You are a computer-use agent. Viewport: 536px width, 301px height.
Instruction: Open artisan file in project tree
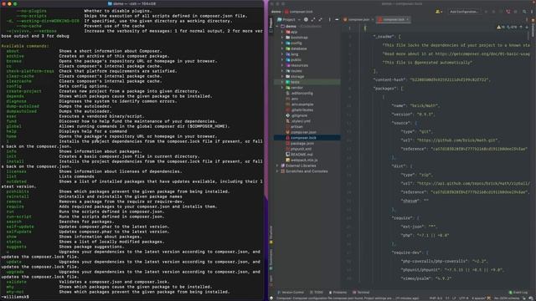294,126
